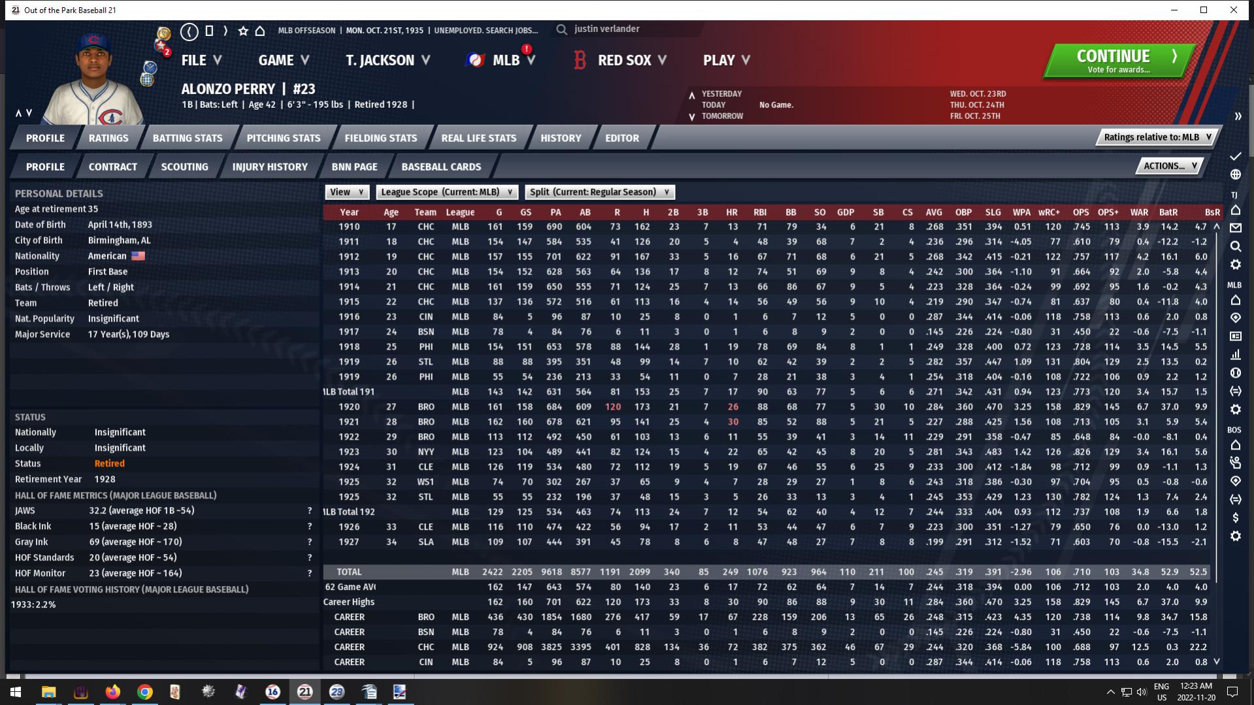Open the BOS transactions arrows icon
1254x705 pixels.
1235,499
